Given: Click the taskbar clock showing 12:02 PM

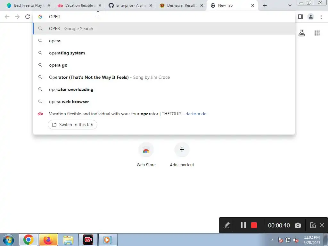Looking at the screenshot, I should (312, 240).
